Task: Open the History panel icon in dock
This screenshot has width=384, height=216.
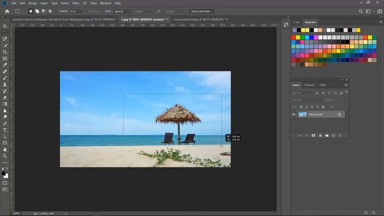Action: pos(286,25)
